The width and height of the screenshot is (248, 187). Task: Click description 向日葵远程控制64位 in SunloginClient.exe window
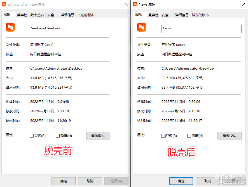pos(46,54)
